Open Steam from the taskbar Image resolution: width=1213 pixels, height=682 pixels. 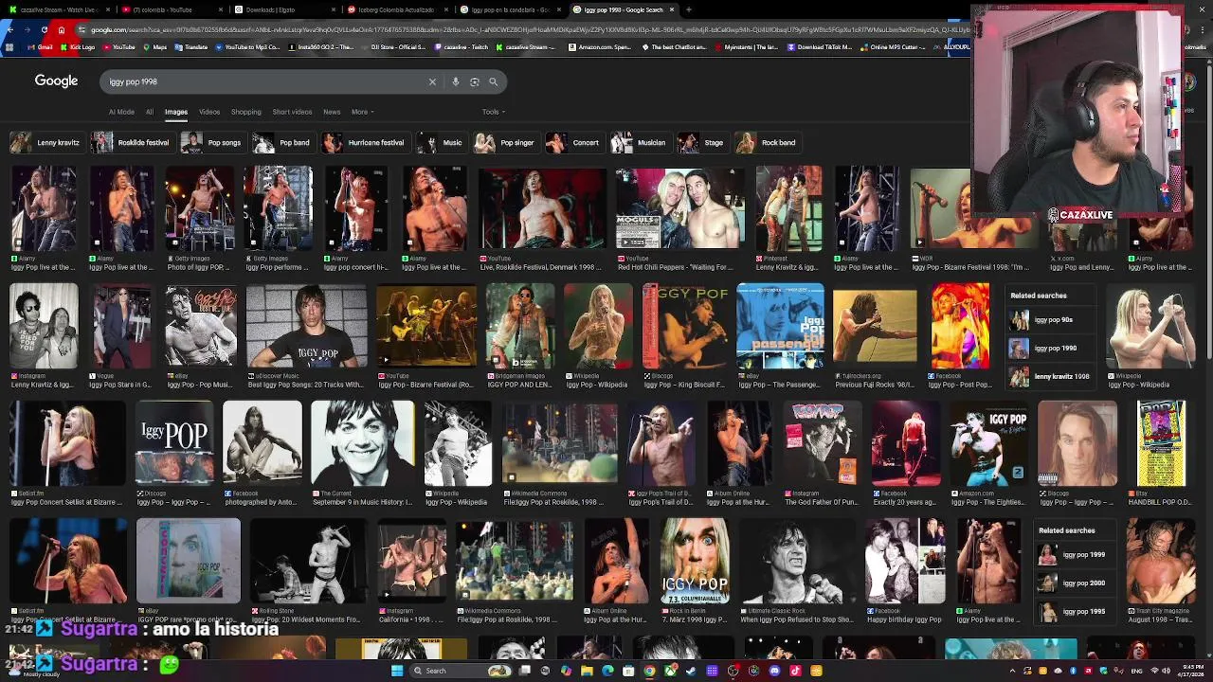click(691, 671)
